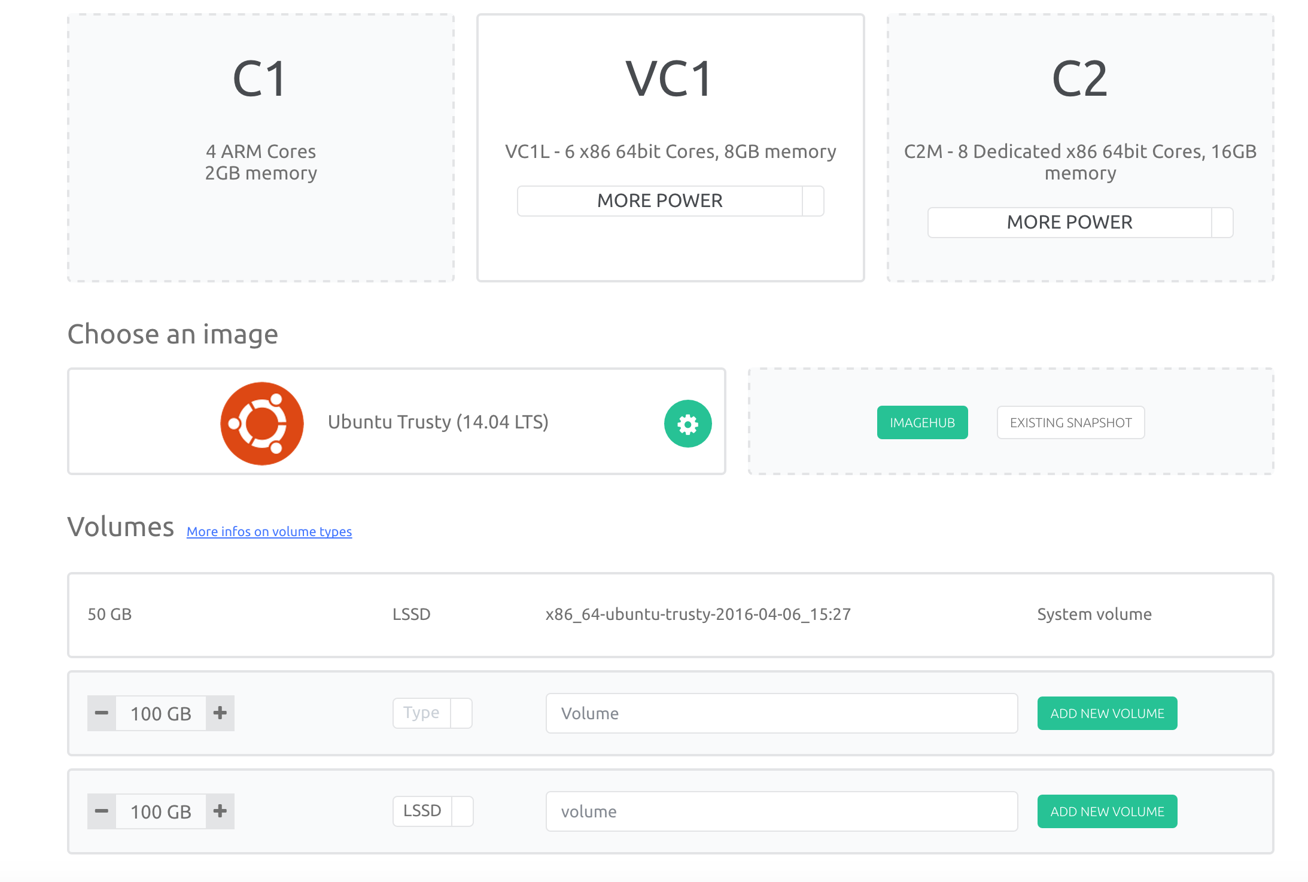The image size is (1308, 882).
Task: Focus the lowercase 'volume' name input field
Action: tap(781, 811)
